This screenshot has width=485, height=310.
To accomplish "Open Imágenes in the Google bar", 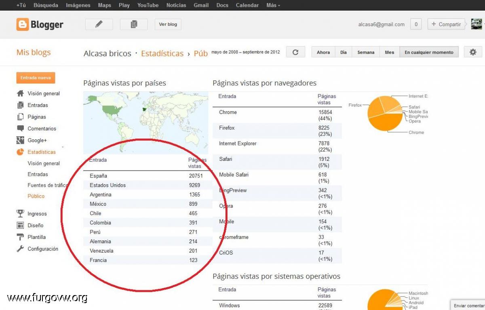I will (78, 5).
